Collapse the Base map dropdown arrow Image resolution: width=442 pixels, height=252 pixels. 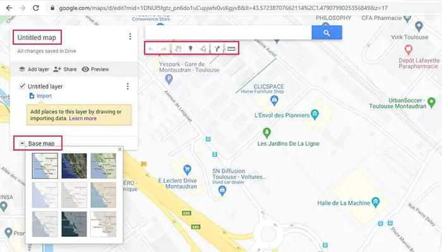coord(22,144)
